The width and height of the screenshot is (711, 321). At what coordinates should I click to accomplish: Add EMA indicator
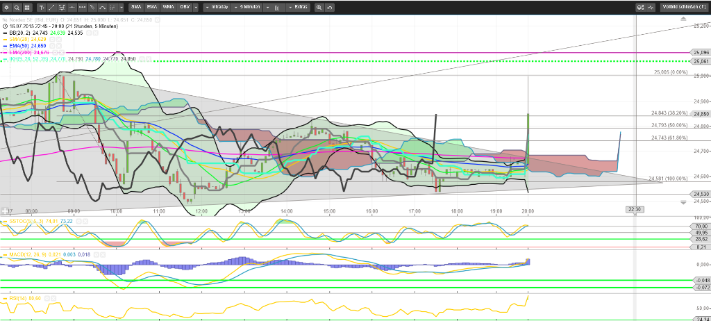152,7
